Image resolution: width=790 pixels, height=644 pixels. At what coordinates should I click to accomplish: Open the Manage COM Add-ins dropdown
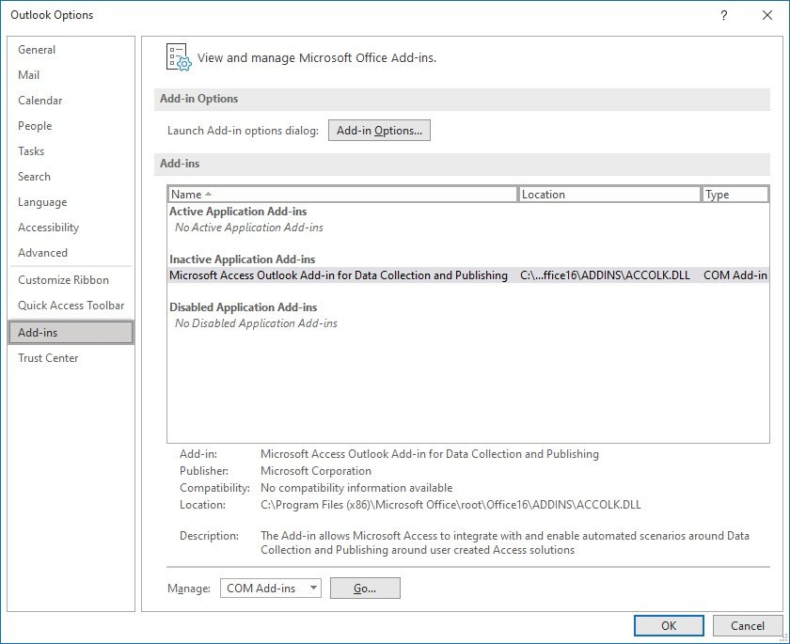(x=271, y=589)
